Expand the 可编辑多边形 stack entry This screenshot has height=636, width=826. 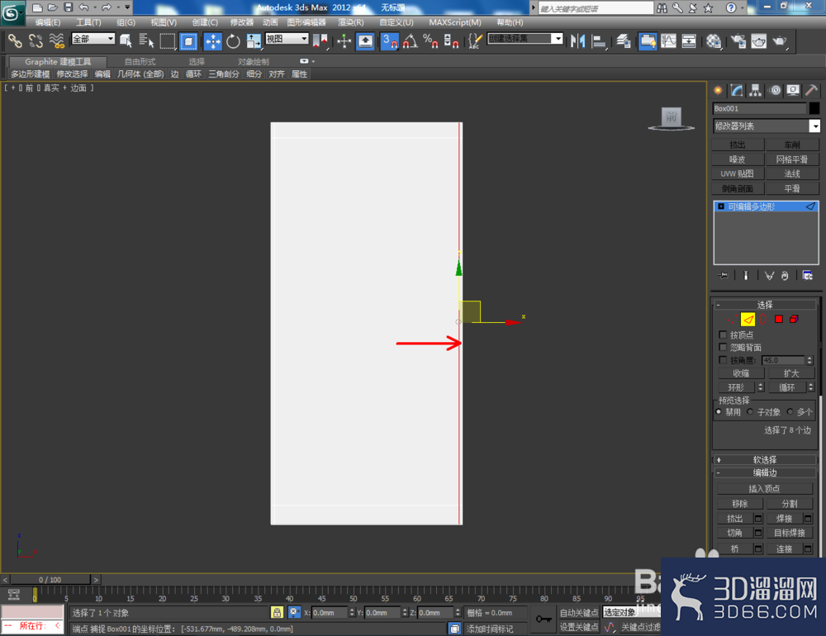tap(721, 206)
